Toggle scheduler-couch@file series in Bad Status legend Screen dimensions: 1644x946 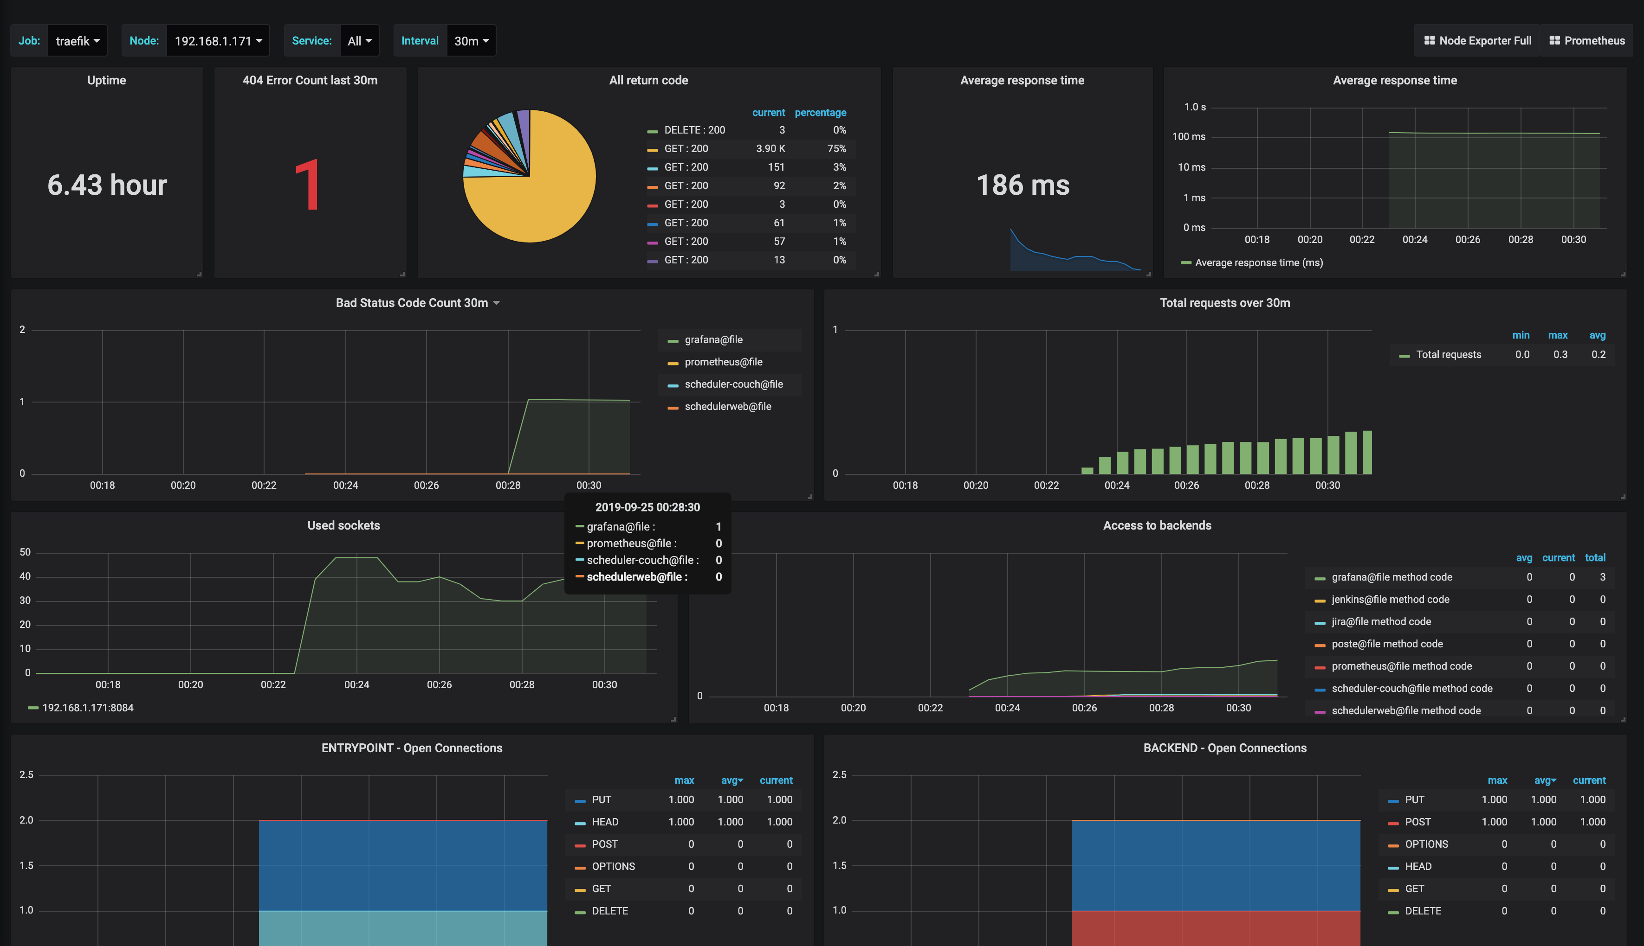733,384
